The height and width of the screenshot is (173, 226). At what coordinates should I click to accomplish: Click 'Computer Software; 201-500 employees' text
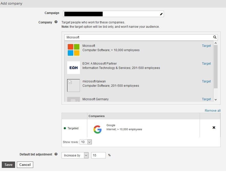click(111, 86)
